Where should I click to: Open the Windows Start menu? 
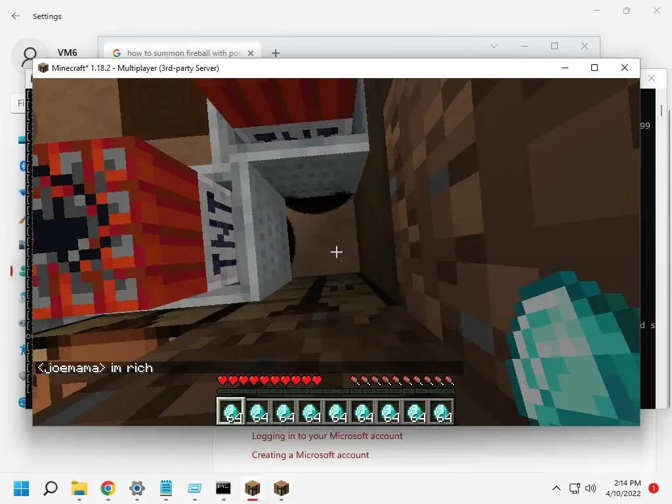[21, 488]
